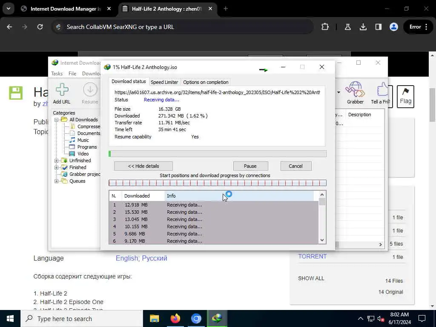The height and width of the screenshot is (327, 436).
Task: Show hidden system tray icons chevron
Action: [x=360, y=318]
